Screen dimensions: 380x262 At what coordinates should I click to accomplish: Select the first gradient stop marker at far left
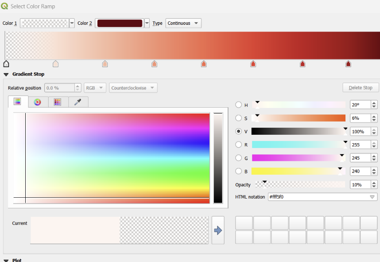[x=6, y=64]
